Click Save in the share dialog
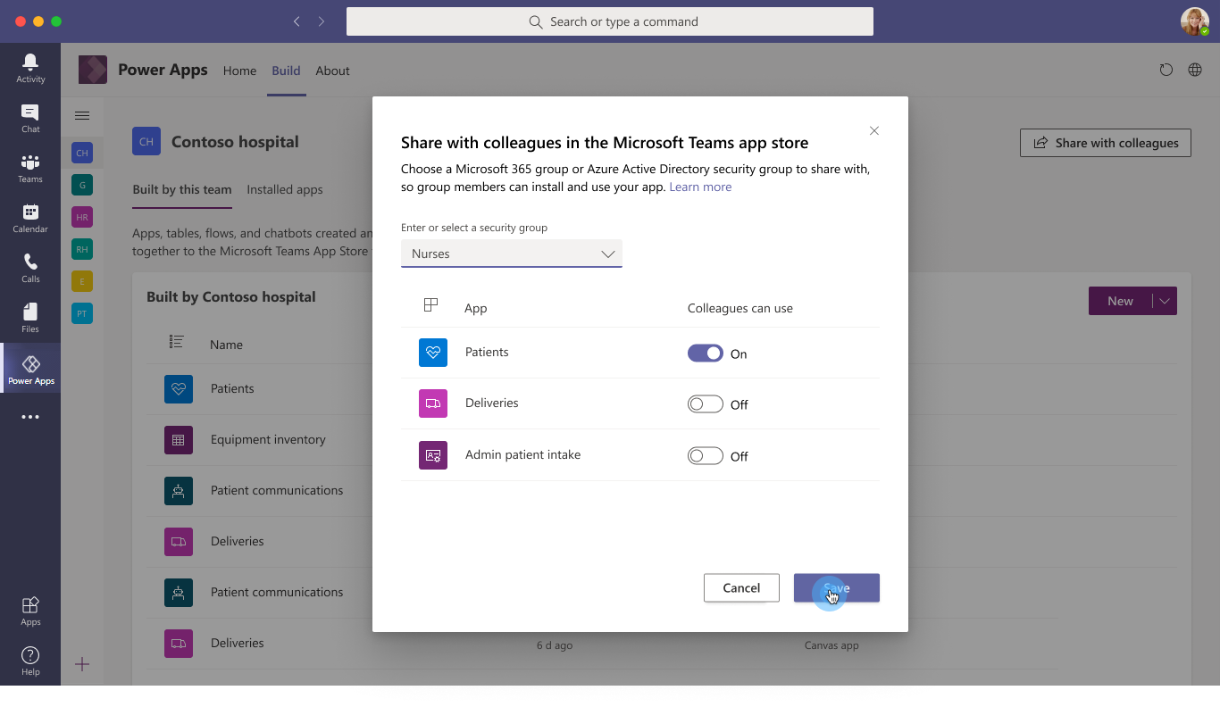The width and height of the screenshot is (1220, 707). (837, 587)
